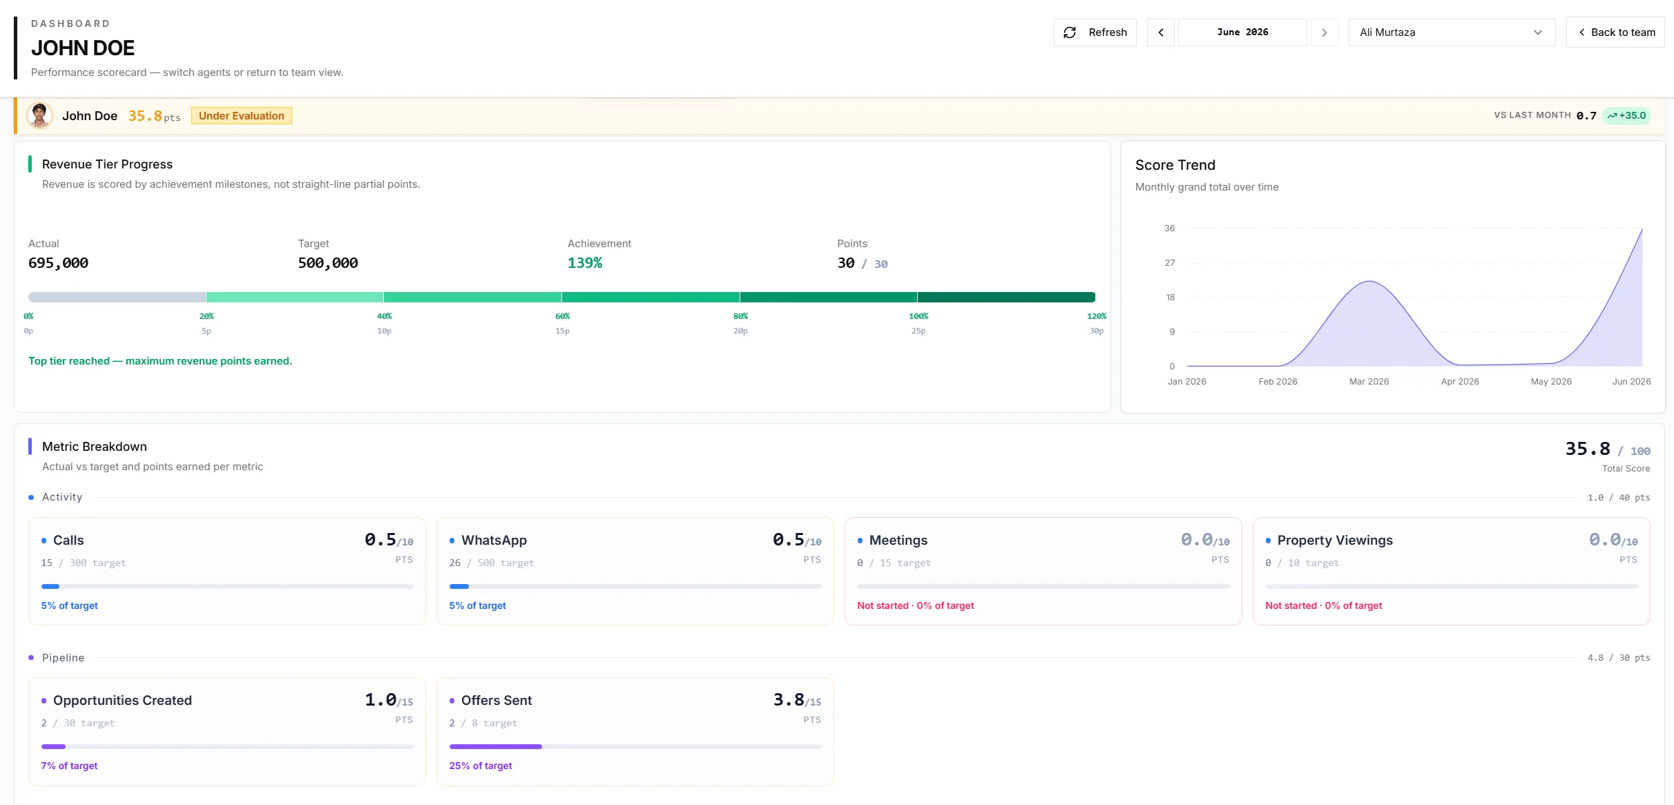Open the Offers Sent metric card
The image size is (1674, 805).
(635, 732)
